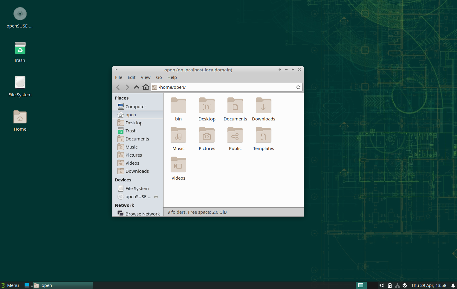Select the Pictures folder in file view

pos(207,136)
